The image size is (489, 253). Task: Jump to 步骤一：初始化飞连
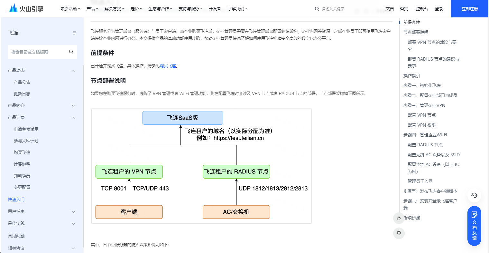422,85
